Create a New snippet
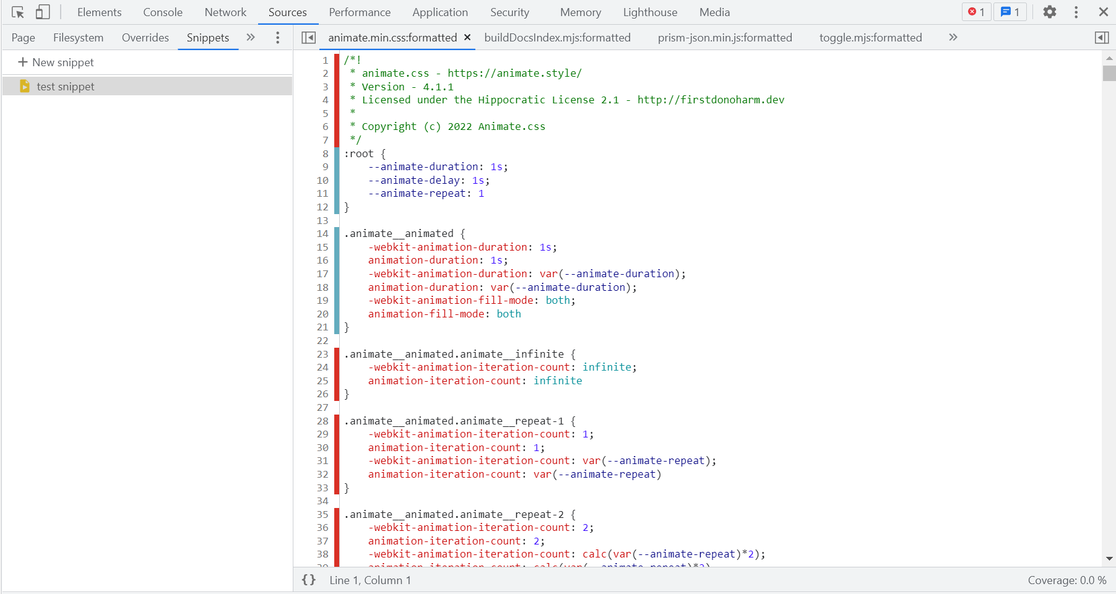 tap(56, 62)
